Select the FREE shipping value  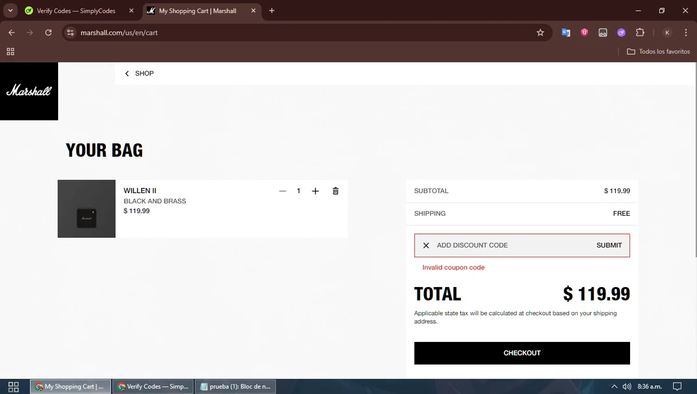(x=622, y=214)
